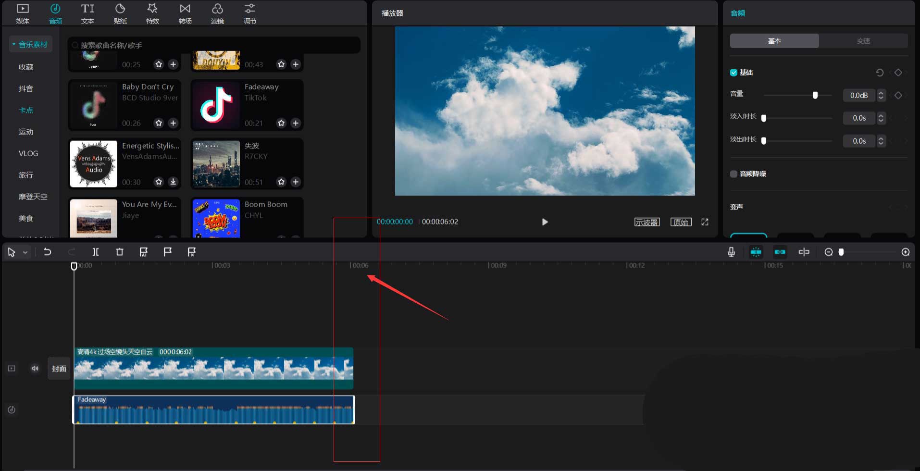Screen dimensions: 920x471
Task: Collapse the 音乐素材 category list
Action: click(x=14, y=45)
